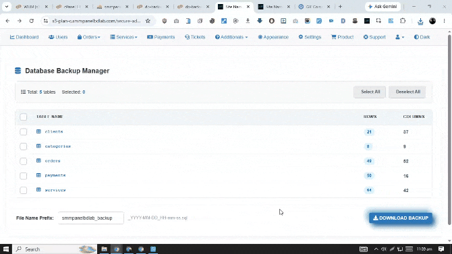
Task: Open the Dashboard nav item
Action: coord(24,37)
